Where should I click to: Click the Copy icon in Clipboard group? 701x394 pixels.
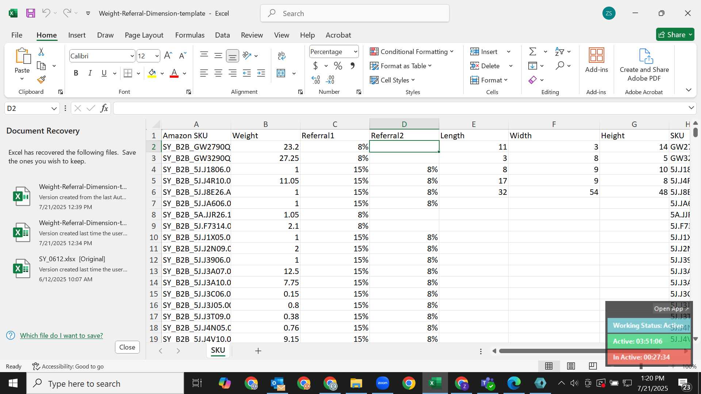tap(42, 66)
